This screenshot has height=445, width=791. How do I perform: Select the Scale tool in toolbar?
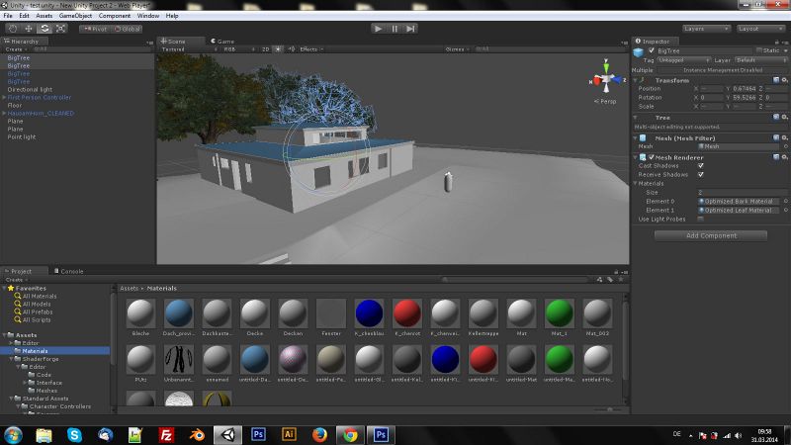click(60, 29)
